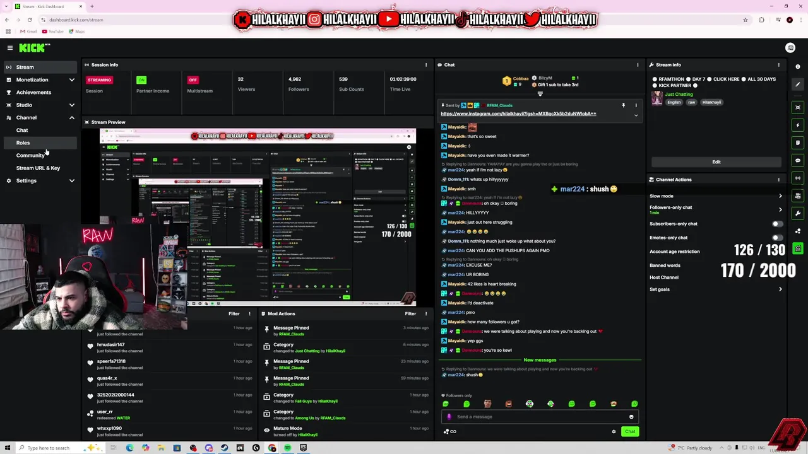Click the lightning bolt icon in right toolbar
The height and width of the screenshot is (454, 808).
click(799, 125)
